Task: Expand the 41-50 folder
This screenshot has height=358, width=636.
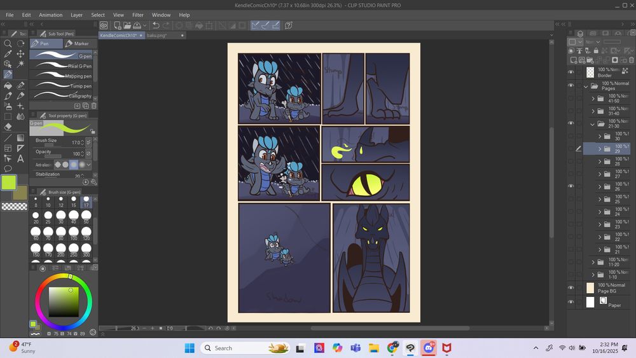Action: (593, 99)
